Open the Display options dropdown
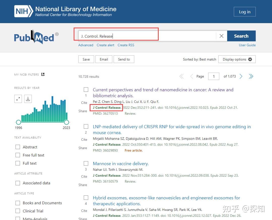This screenshot has width=272, height=220. (237, 59)
